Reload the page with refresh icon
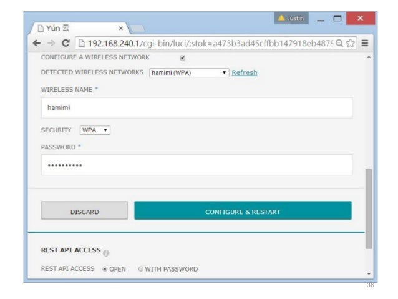This screenshot has height=299, width=398. (x=66, y=43)
